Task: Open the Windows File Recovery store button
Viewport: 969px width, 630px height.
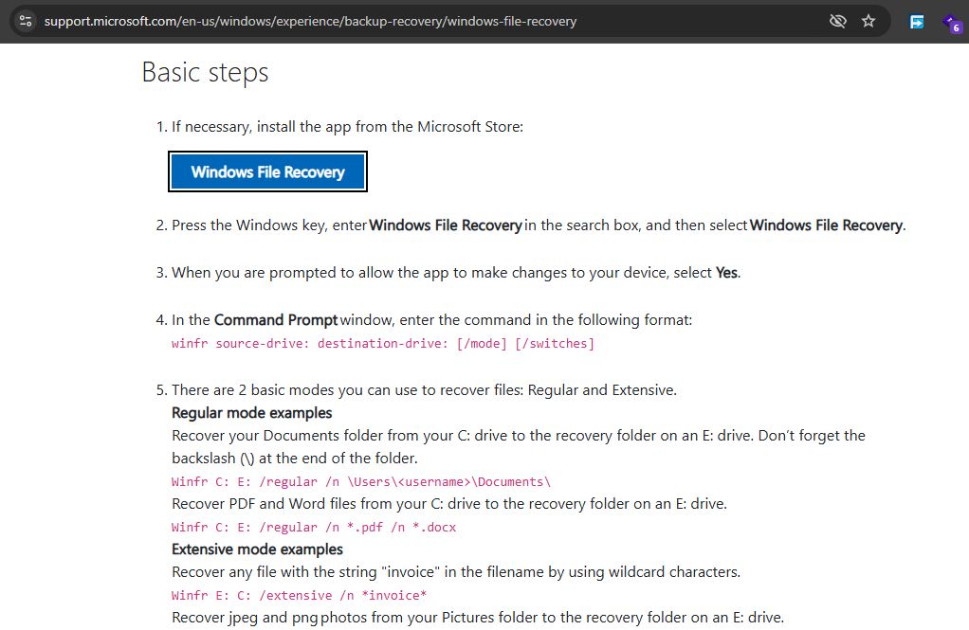Action: tap(267, 171)
